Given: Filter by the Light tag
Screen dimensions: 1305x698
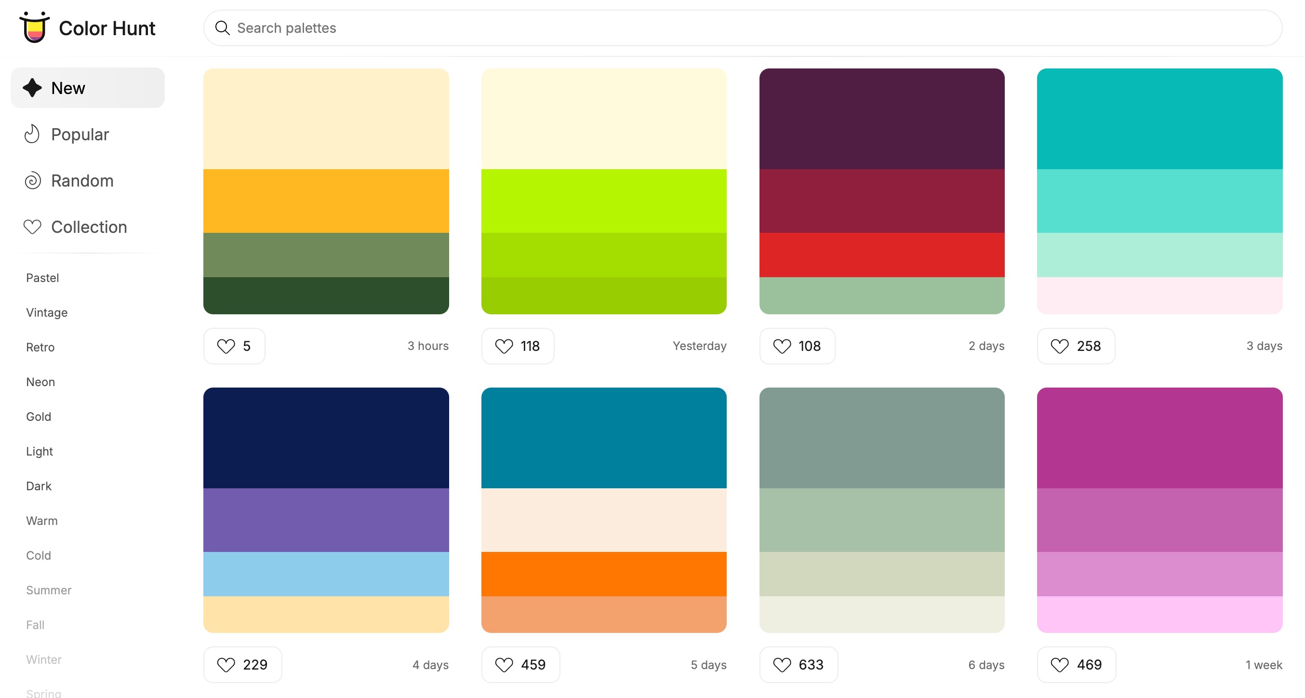Looking at the screenshot, I should click(40, 451).
